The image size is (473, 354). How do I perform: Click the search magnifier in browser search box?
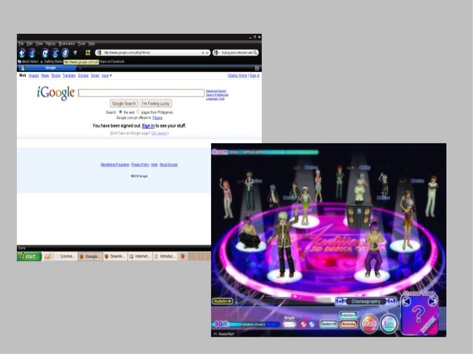[255, 53]
